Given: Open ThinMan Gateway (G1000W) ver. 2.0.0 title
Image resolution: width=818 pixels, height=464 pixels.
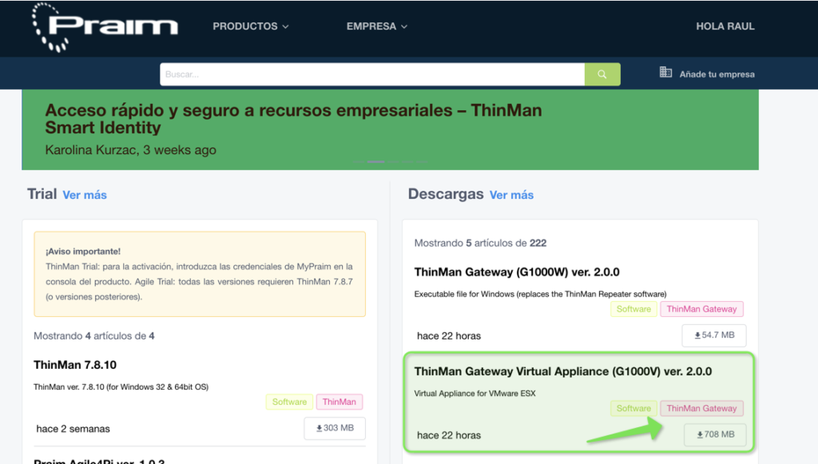Looking at the screenshot, I should [516, 272].
